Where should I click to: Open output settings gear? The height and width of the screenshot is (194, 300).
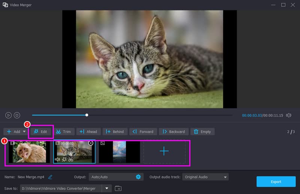pos(138,177)
